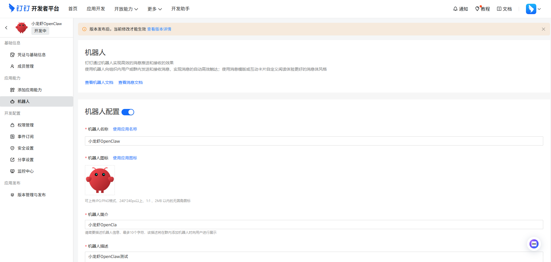Toggle the 机器人配置 switch off

[128, 112]
